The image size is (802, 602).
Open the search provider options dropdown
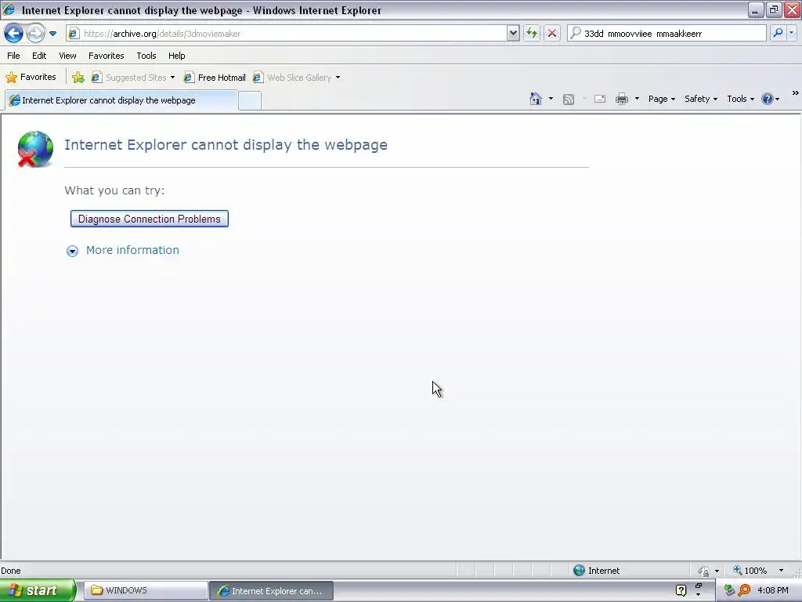791,33
